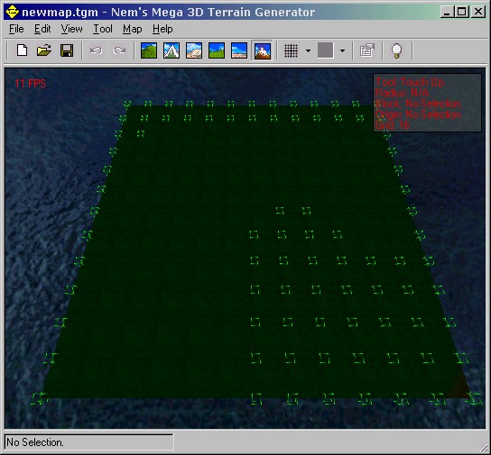Toggle the active Touch Up tool button

pos(262,50)
